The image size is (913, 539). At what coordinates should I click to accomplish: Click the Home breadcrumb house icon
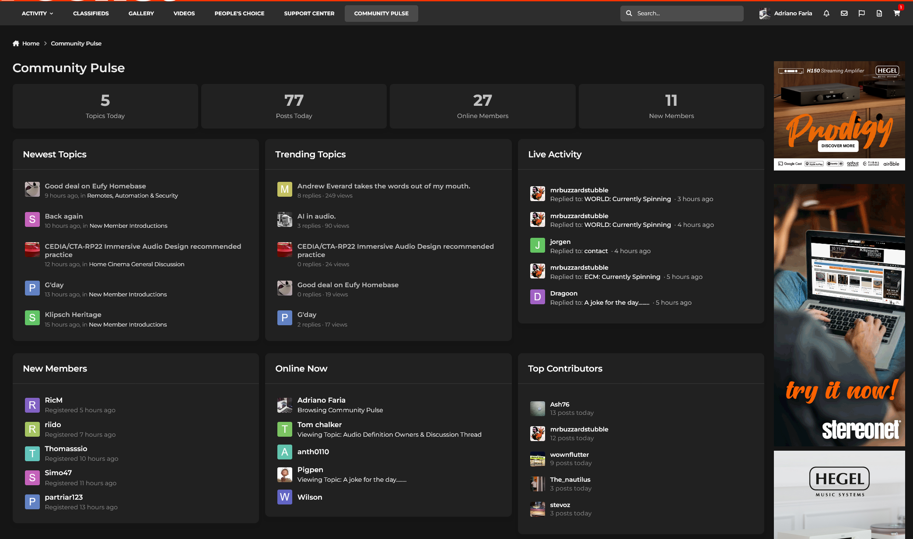tap(16, 43)
